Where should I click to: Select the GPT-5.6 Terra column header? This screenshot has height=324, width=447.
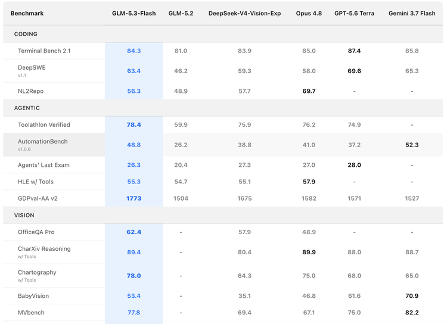click(x=355, y=13)
